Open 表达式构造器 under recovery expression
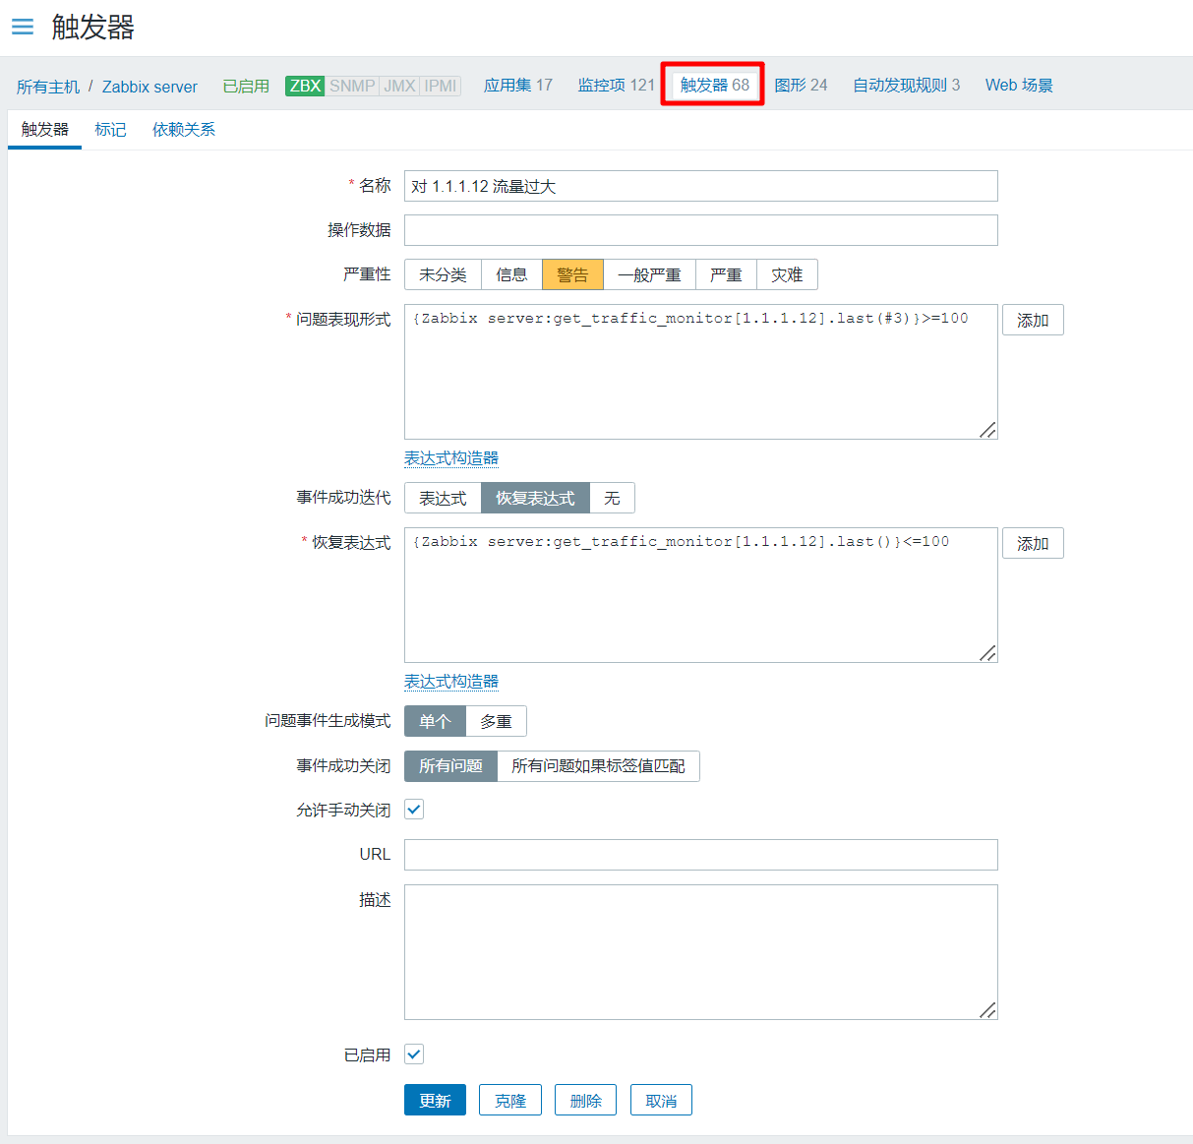Viewport: 1193px width, 1144px height. point(451,681)
